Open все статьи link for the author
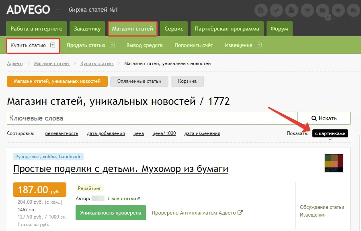Viewport: 361px width, 231px height. [124, 198]
